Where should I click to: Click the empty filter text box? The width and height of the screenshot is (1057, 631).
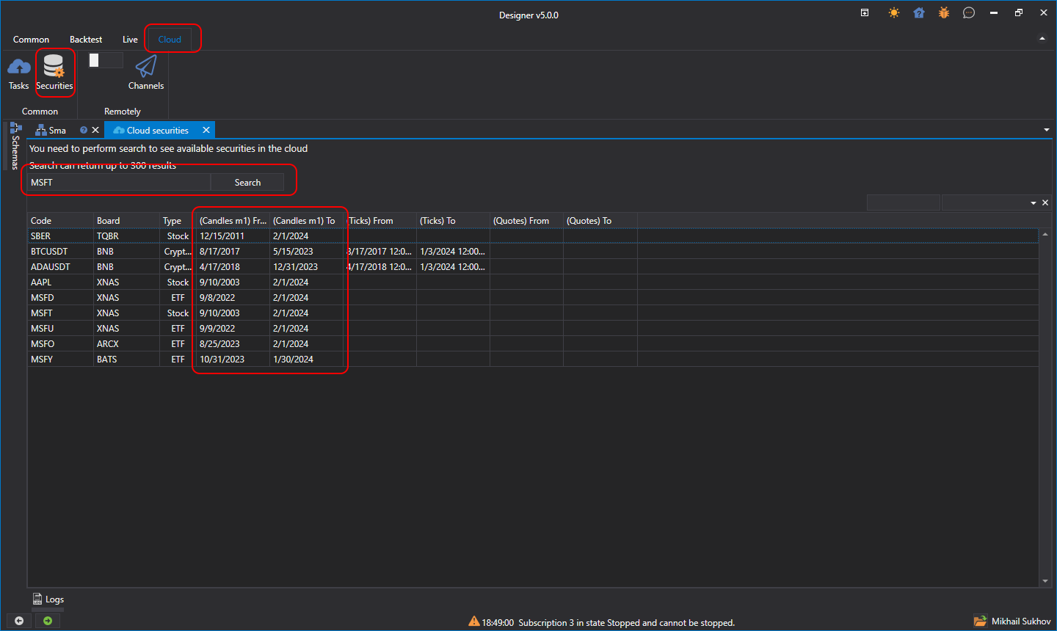[x=904, y=203]
